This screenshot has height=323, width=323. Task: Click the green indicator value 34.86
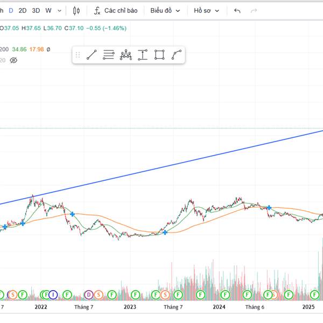click(x=19, y=50)
